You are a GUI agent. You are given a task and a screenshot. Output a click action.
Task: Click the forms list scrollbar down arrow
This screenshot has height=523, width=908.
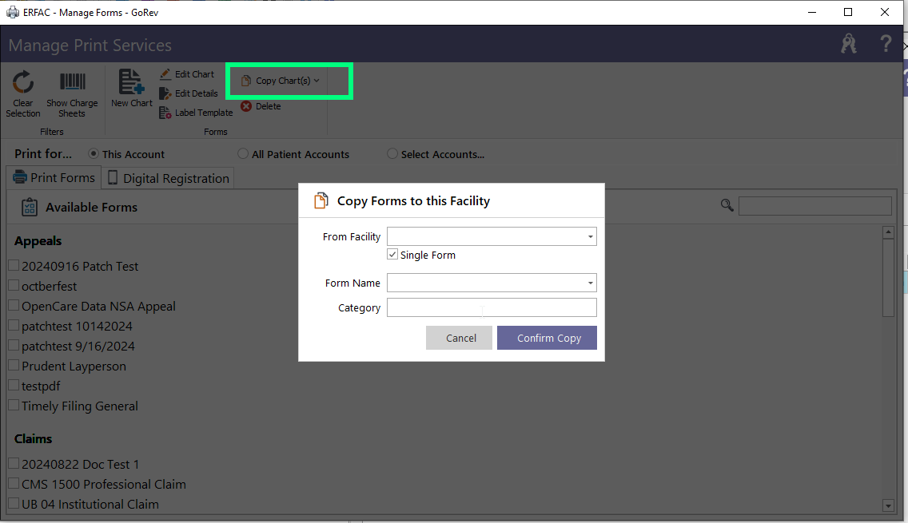click(x=888, y=505)
